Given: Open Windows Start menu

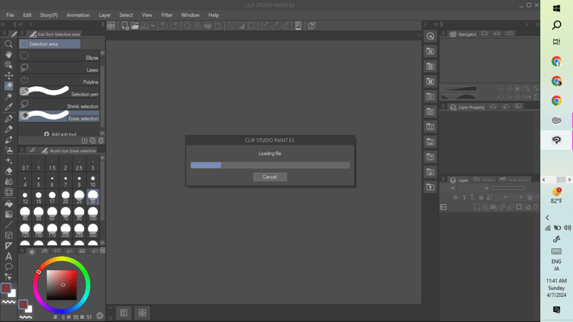Looking at the screenshot, I should tap(556, 8).
